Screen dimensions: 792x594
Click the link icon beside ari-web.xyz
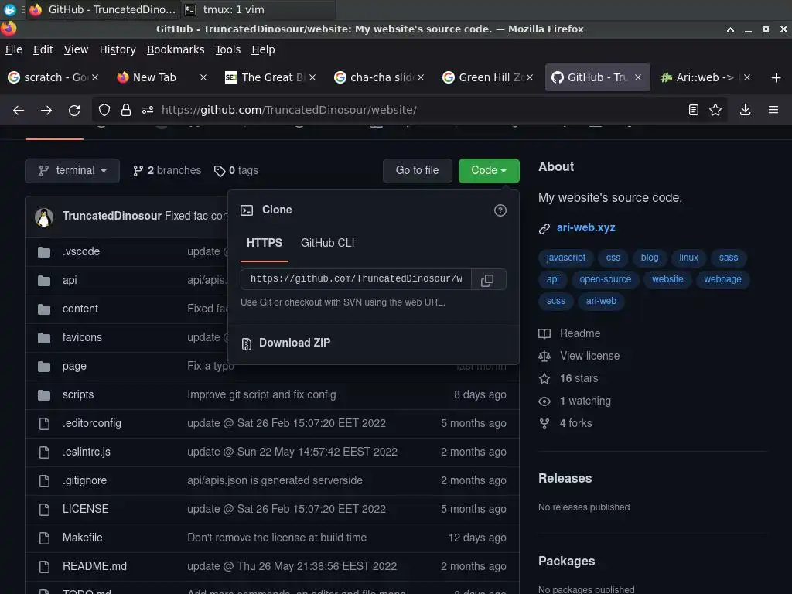pyautogui.click(x=544, y=229)
